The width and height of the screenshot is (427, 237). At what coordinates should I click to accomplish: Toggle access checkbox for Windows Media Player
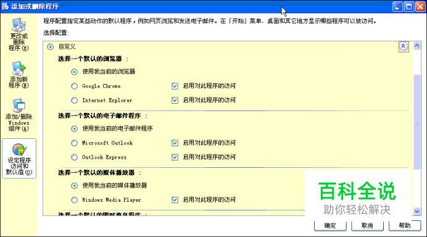point(175,200)
